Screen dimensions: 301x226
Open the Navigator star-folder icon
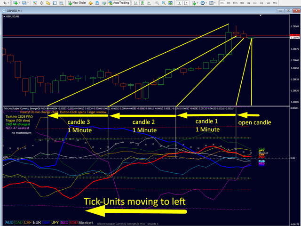(48, 3)
